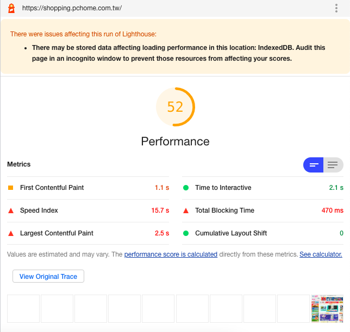
Task: Click the green circle beside Time to Interactive
Action: click(x=186, y=188)
